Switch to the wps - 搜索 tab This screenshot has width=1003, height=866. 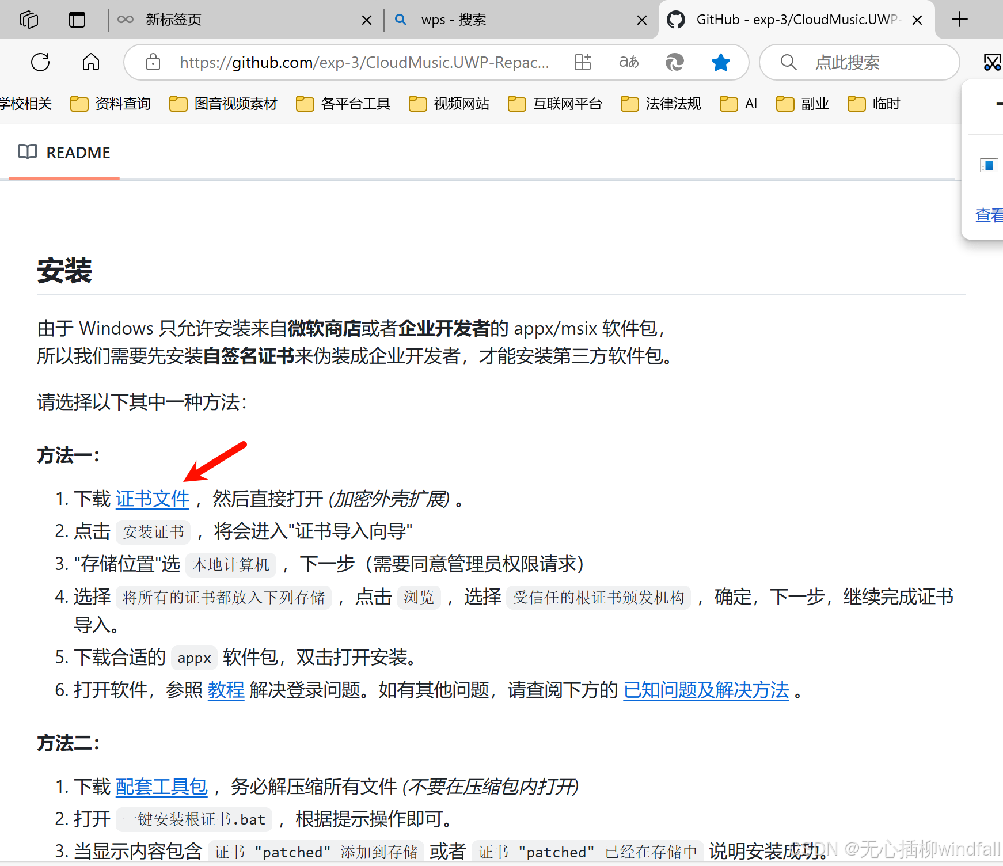[x=521, y=20]
